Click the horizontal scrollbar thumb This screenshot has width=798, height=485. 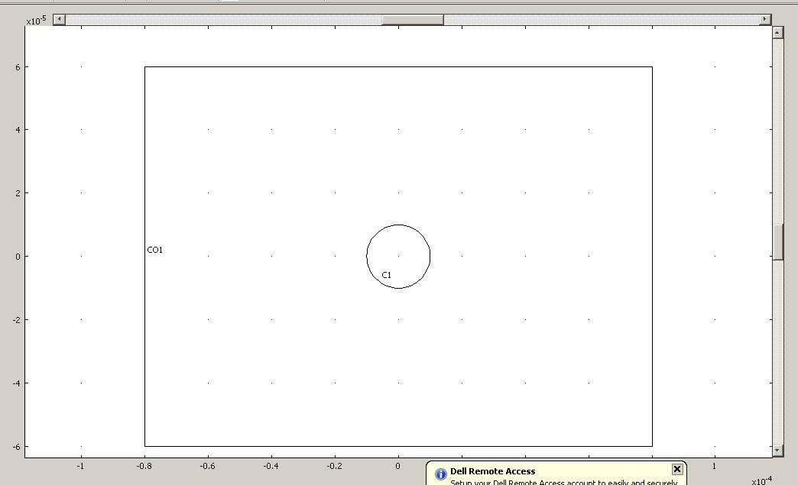coord(412,19)
